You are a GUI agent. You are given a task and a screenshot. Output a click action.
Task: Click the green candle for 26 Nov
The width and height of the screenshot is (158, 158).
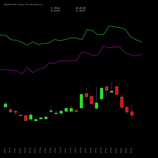tap(101, 94)
